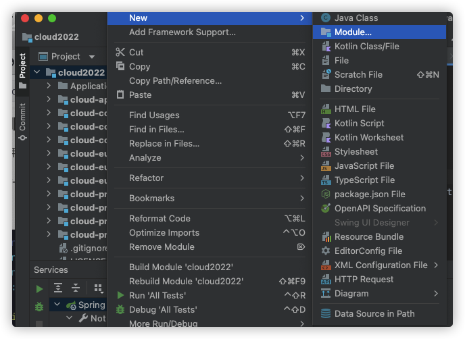Select Find in Files...

pos(210,129)
